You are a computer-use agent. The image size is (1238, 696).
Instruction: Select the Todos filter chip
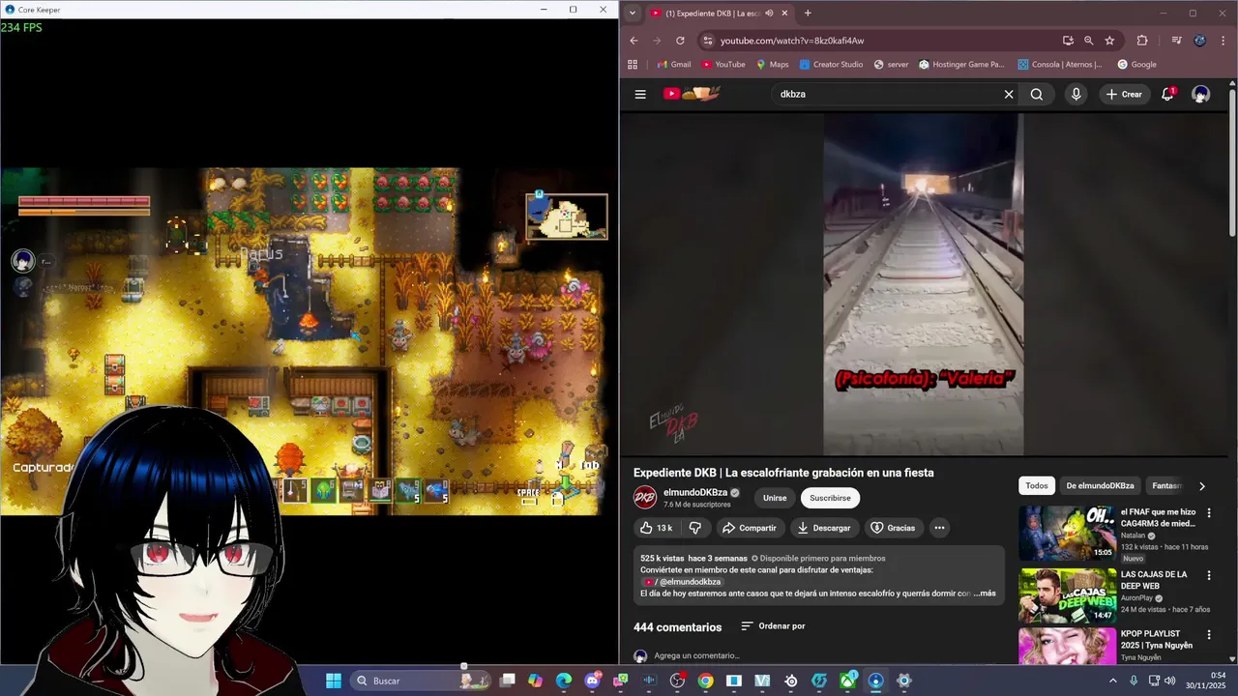[x=1037, y=486]
